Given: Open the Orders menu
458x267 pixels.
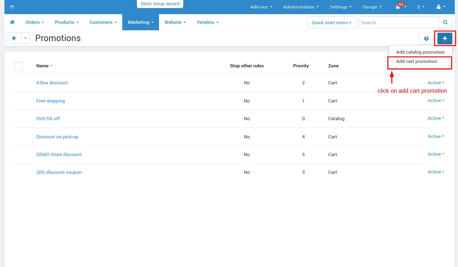Looking at the screenshot, I should coord(35,22).
